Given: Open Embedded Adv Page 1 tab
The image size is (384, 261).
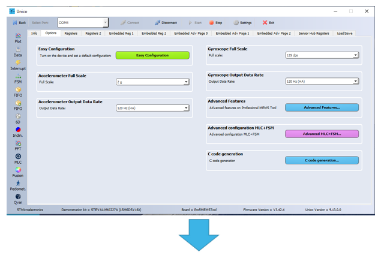Looking at the screenshot, I should [232, 33].
